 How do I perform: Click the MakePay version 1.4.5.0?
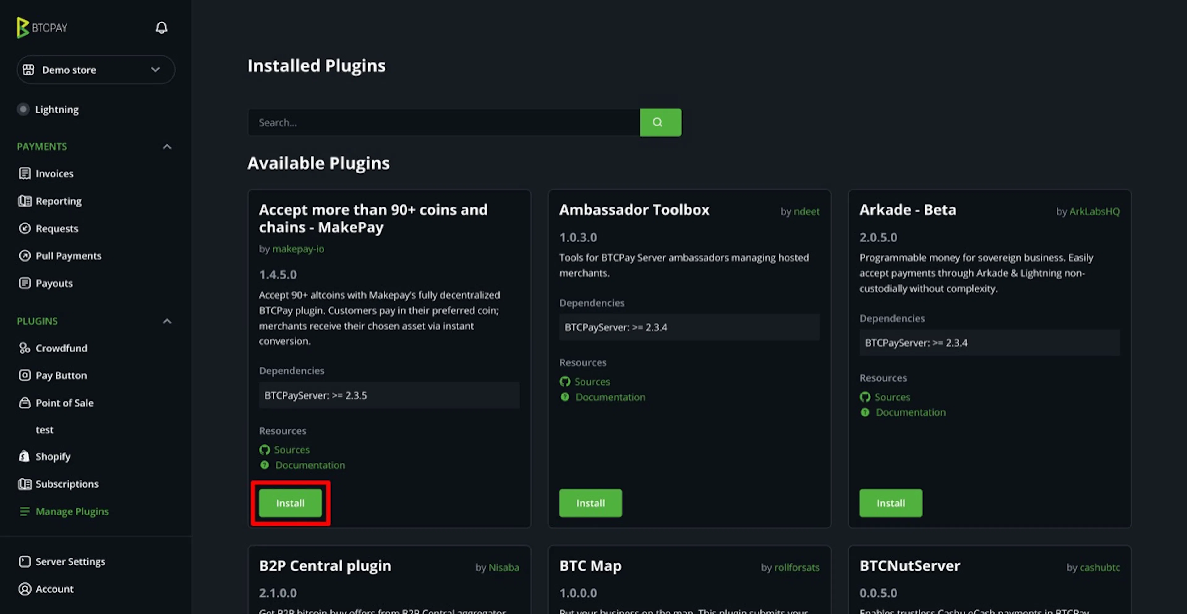coord(278,275)
